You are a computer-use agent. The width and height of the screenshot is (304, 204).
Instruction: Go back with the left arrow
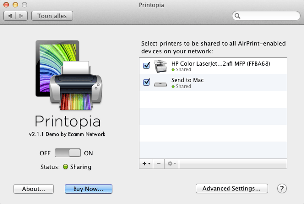point(10,16)
